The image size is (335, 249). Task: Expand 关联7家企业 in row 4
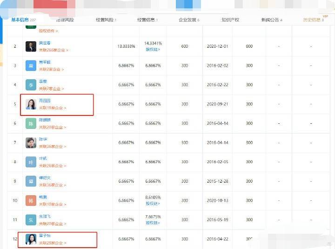click(x=51, y=89)
